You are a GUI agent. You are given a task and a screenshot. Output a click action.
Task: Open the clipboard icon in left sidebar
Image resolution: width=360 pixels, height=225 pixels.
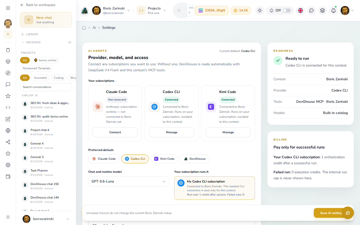pyautogui.click(x=8, y=50)
